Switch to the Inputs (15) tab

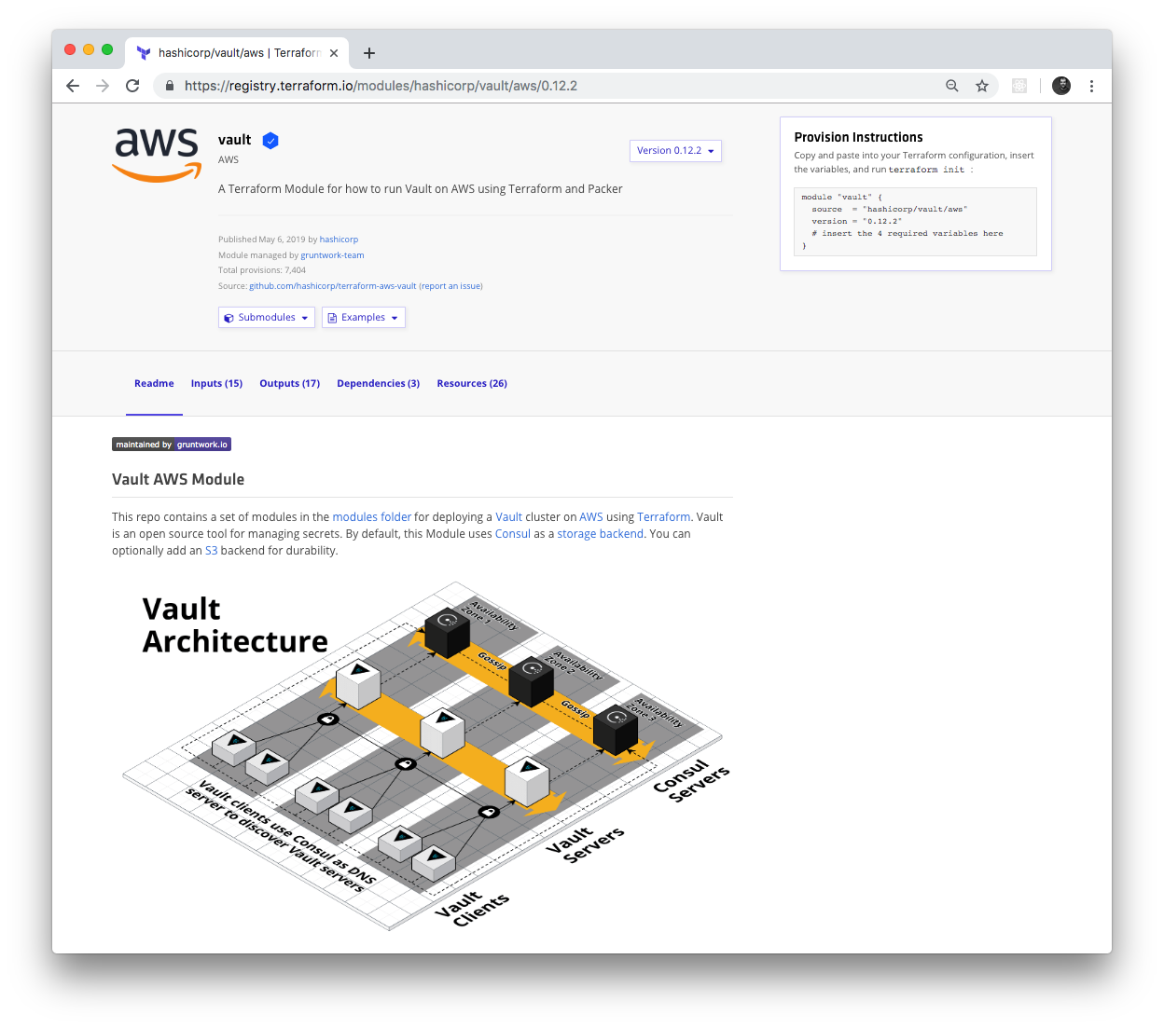(x=216, y=383)
